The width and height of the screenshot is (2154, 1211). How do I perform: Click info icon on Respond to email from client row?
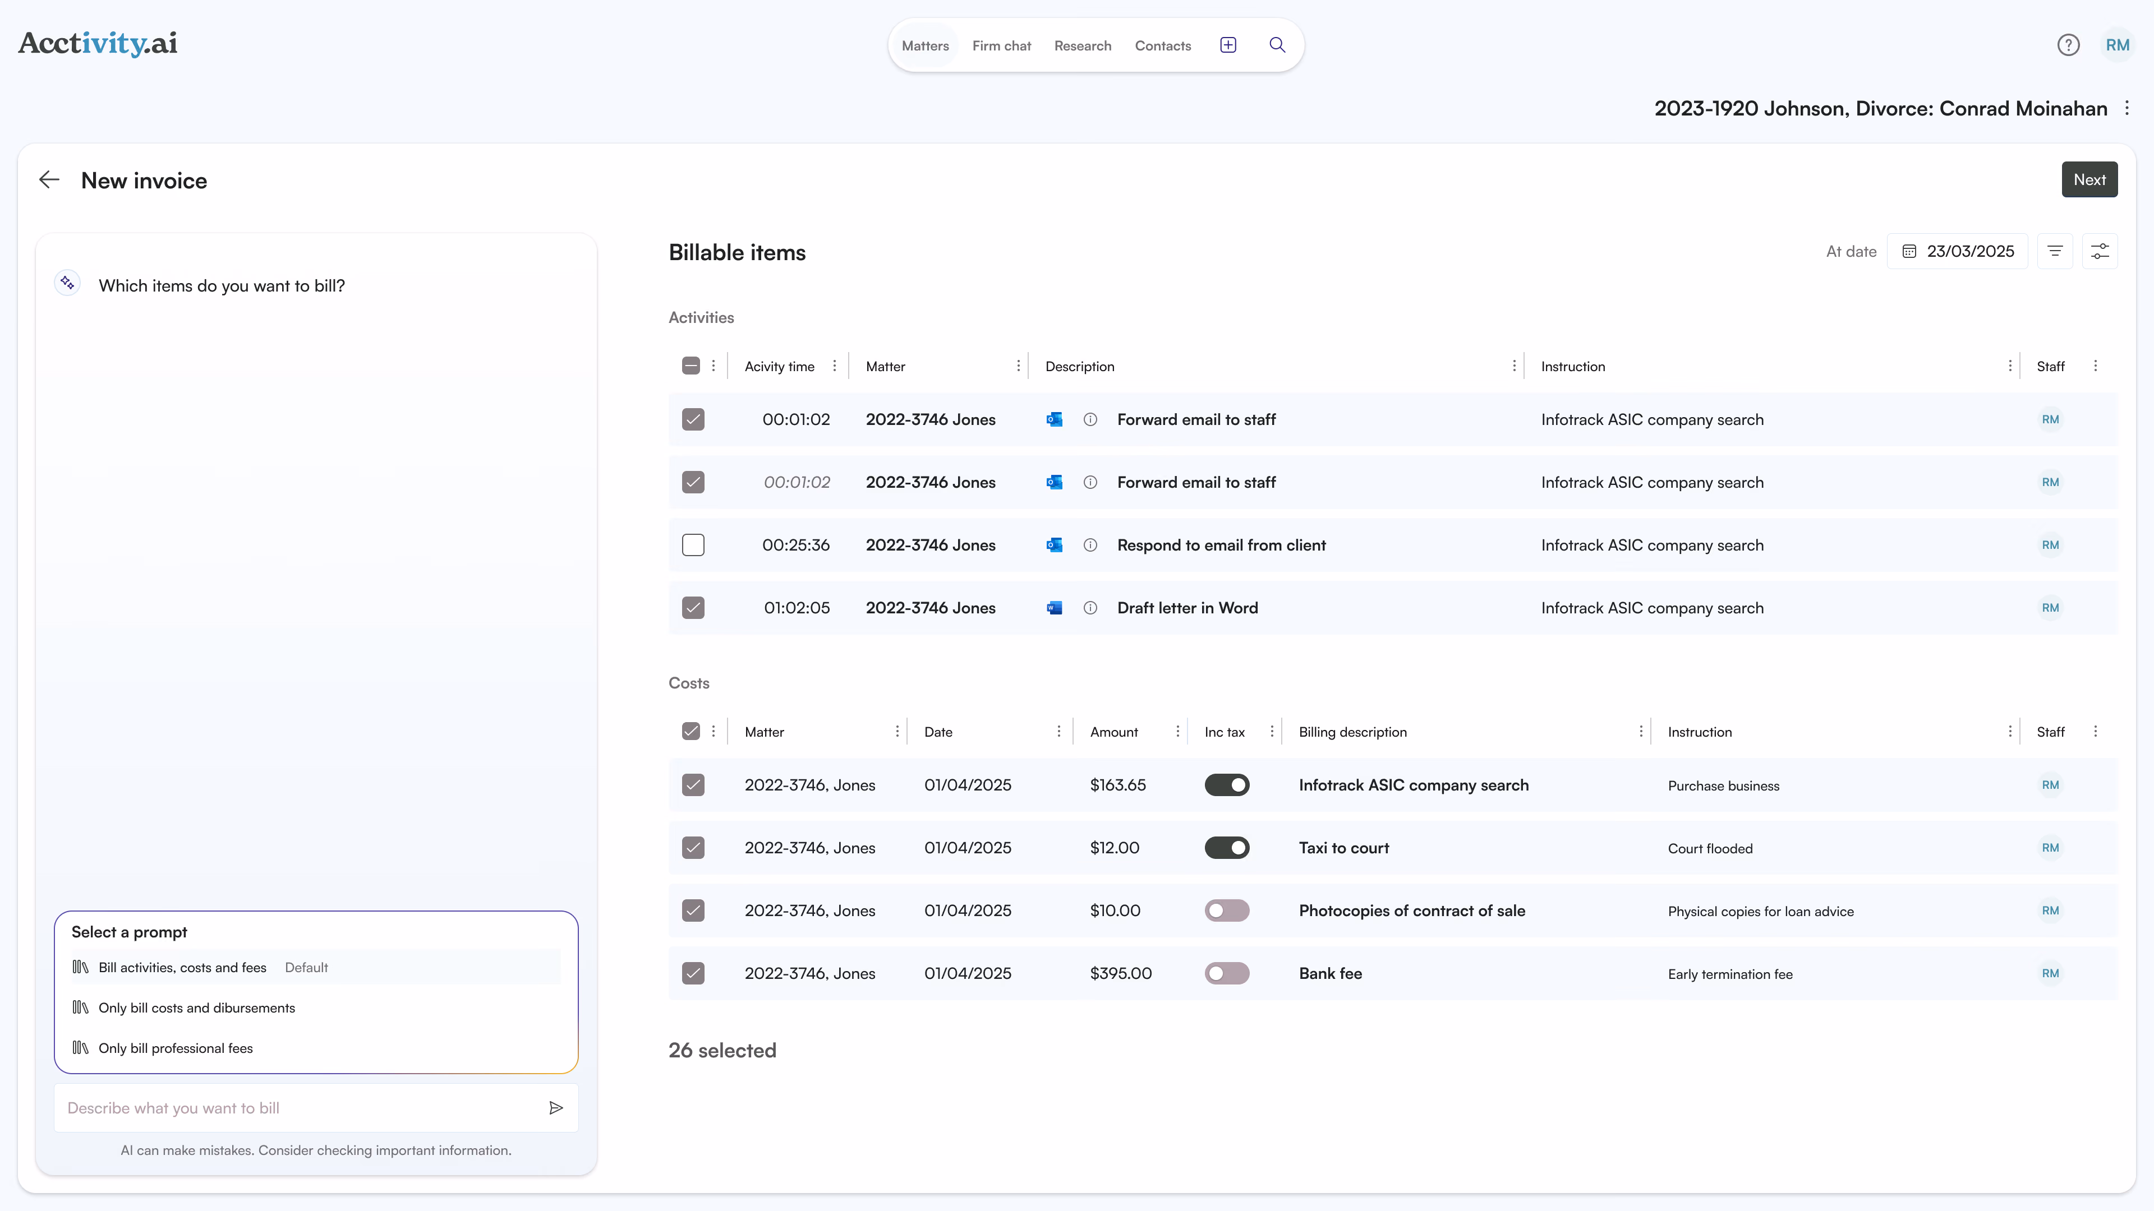(x=1090, y=545)
